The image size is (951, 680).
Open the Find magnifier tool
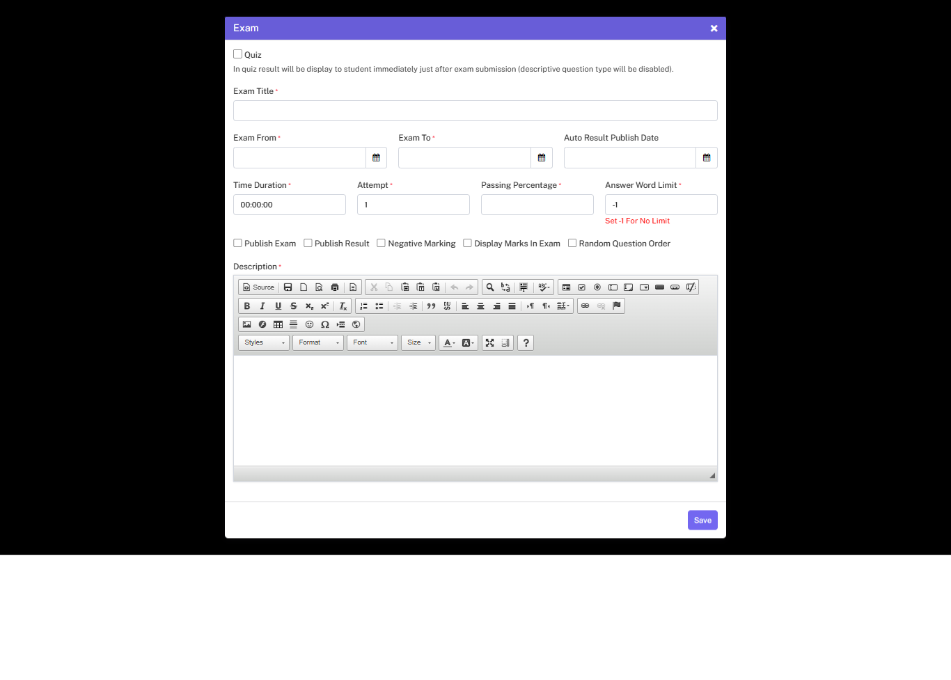pyautogui.click(x=490, y=287)
